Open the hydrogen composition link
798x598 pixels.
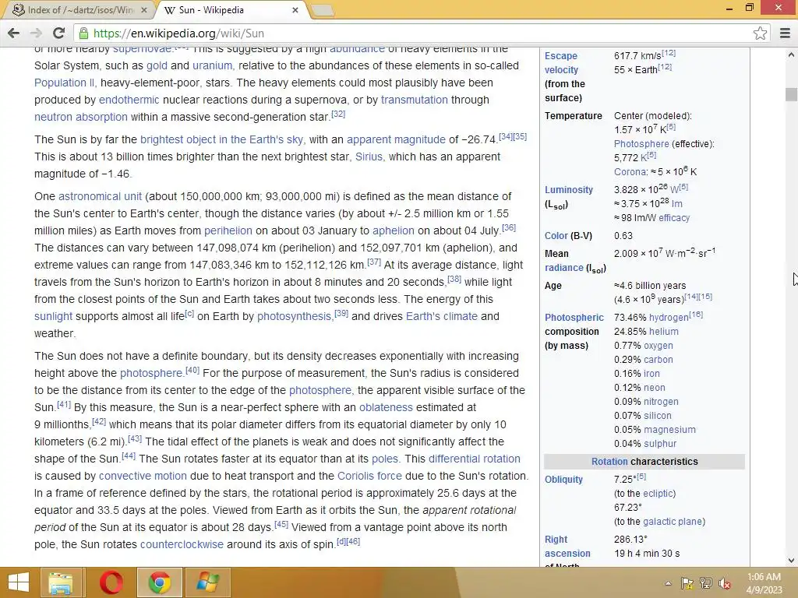coord(669,318)
